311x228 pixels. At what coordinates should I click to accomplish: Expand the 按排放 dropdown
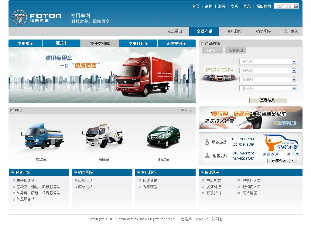268,88
